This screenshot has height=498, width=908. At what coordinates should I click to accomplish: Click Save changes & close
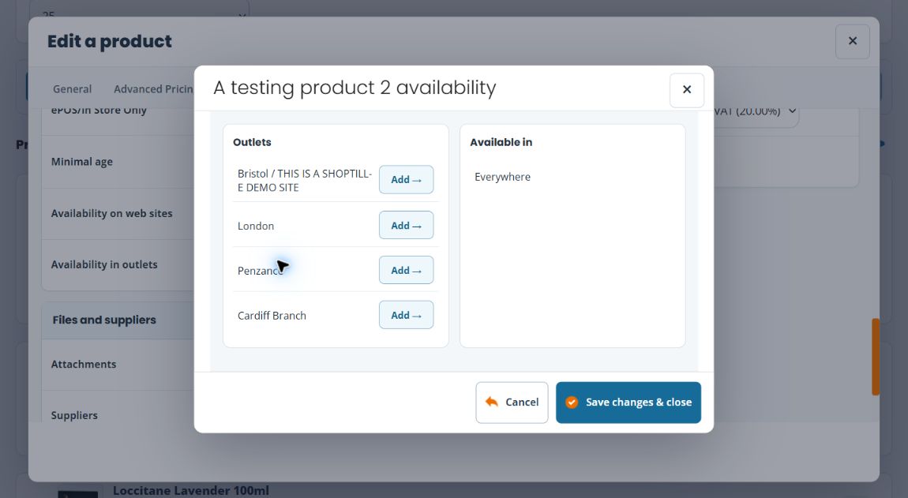tap(628, 402)
